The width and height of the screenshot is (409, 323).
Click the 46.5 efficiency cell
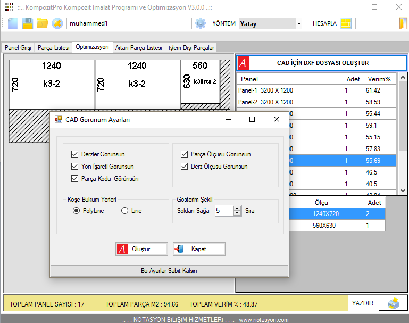(x=380, y=172)
